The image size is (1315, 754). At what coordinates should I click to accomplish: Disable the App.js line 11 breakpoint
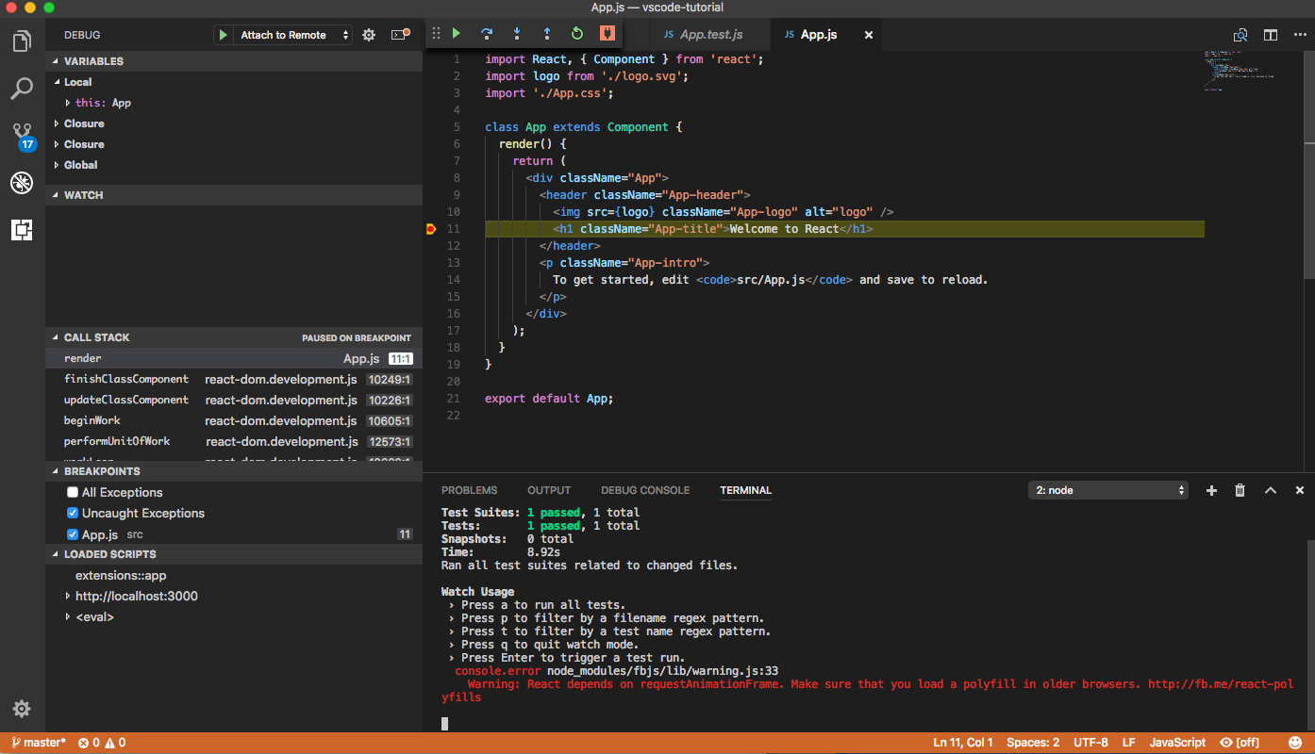click(73, 534)
